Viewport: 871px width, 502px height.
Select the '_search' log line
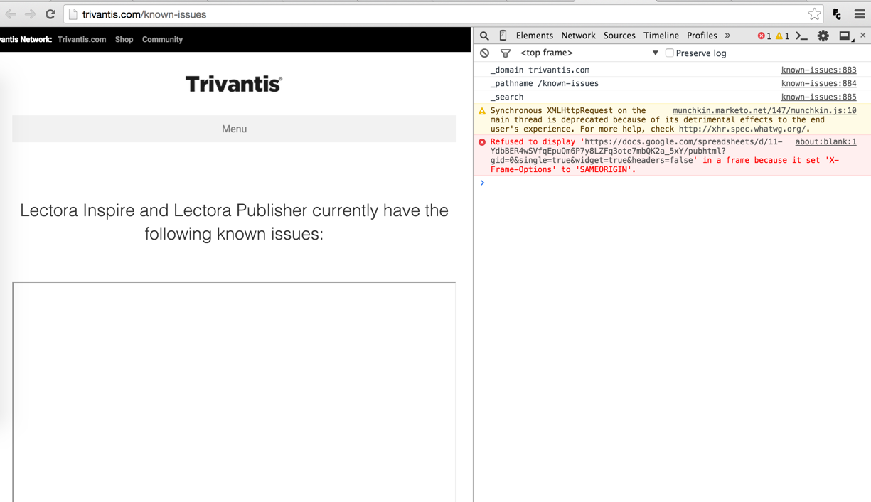(x=506, y=97)
